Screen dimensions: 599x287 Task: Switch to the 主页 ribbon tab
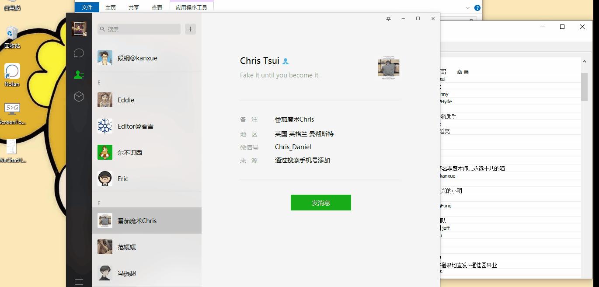(x=110, y=7)
